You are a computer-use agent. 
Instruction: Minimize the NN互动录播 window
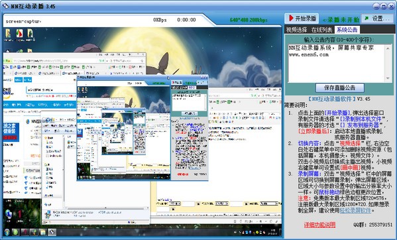click(376, 7)
